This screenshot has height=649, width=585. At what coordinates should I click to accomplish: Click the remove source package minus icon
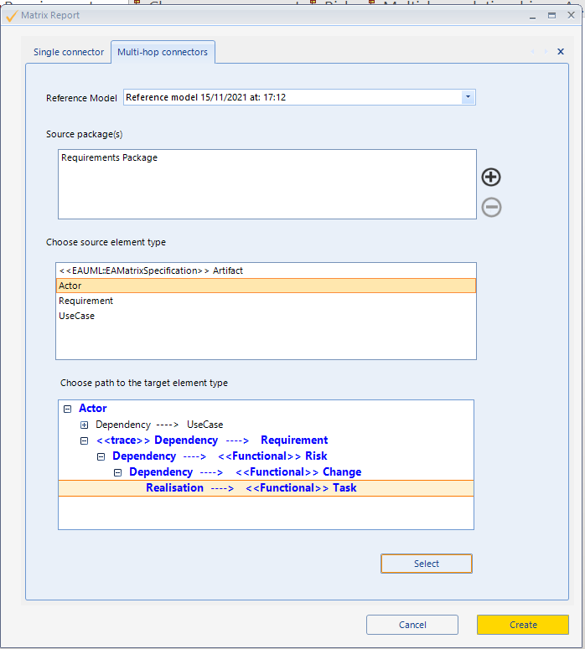coord(491,207)
